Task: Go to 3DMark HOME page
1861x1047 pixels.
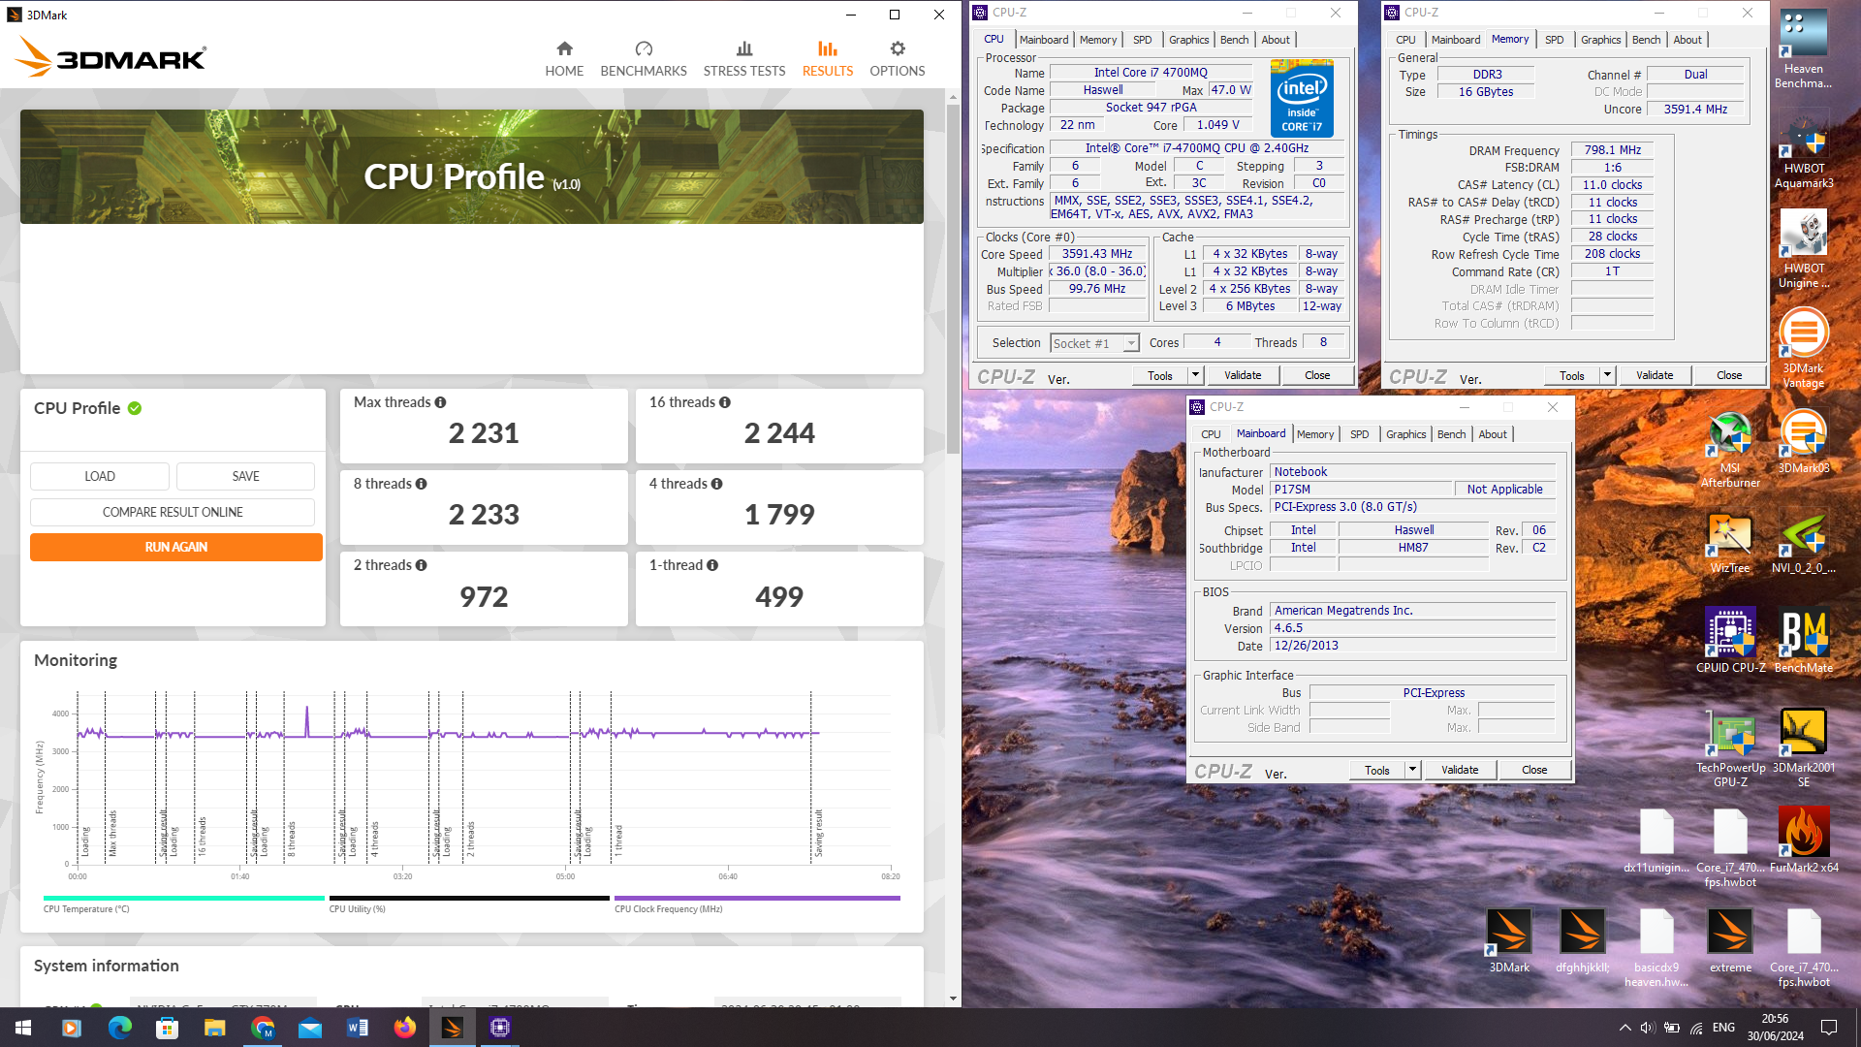Action: click(x=564, y=59)
